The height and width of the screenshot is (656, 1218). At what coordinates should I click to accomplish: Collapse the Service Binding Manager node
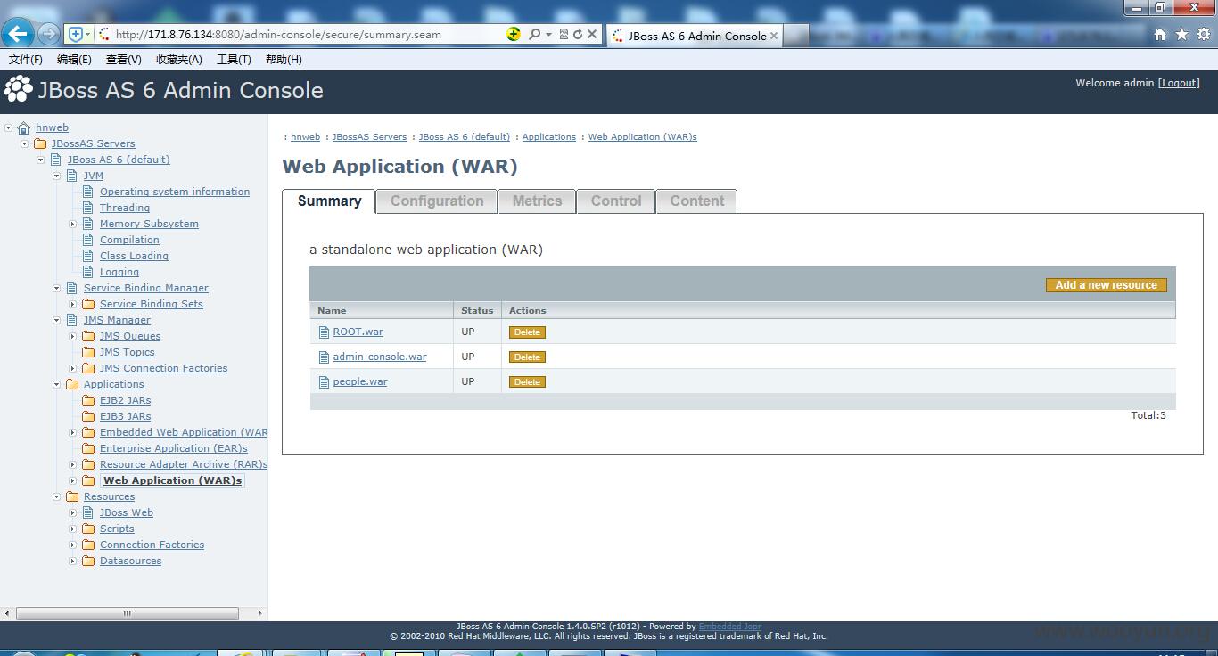(x=56, y=289)
